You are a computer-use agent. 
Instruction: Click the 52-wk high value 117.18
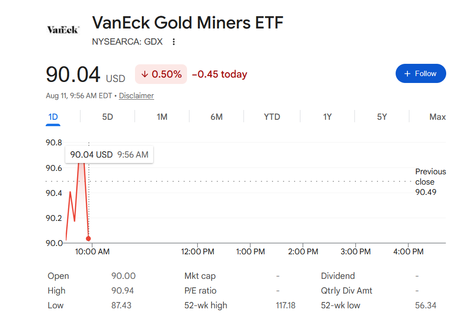click(285, 305)
